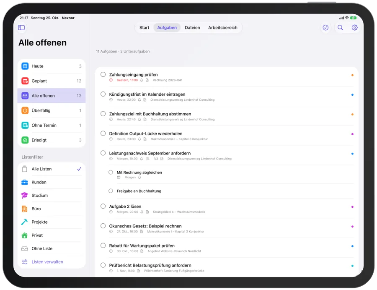Complete Kündigungsfrist im Kalender eintragen
The image size is (377, 290).
click(103, 94)
